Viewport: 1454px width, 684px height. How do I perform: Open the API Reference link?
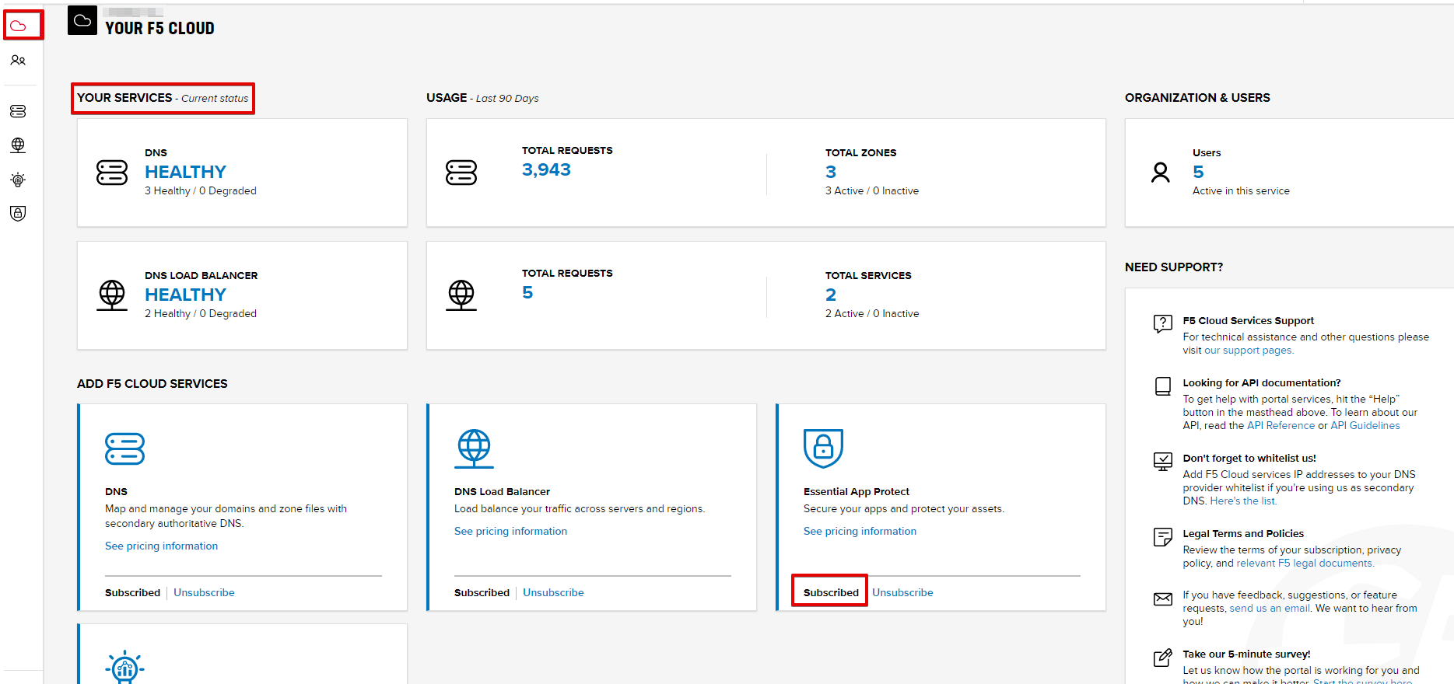pos(1281,425)
